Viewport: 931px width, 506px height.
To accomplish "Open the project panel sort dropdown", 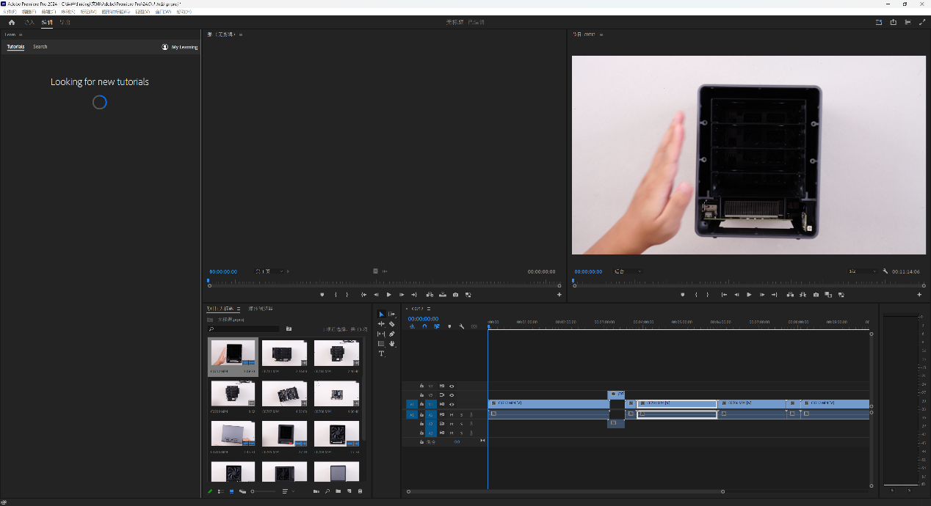I will (288, 491).
